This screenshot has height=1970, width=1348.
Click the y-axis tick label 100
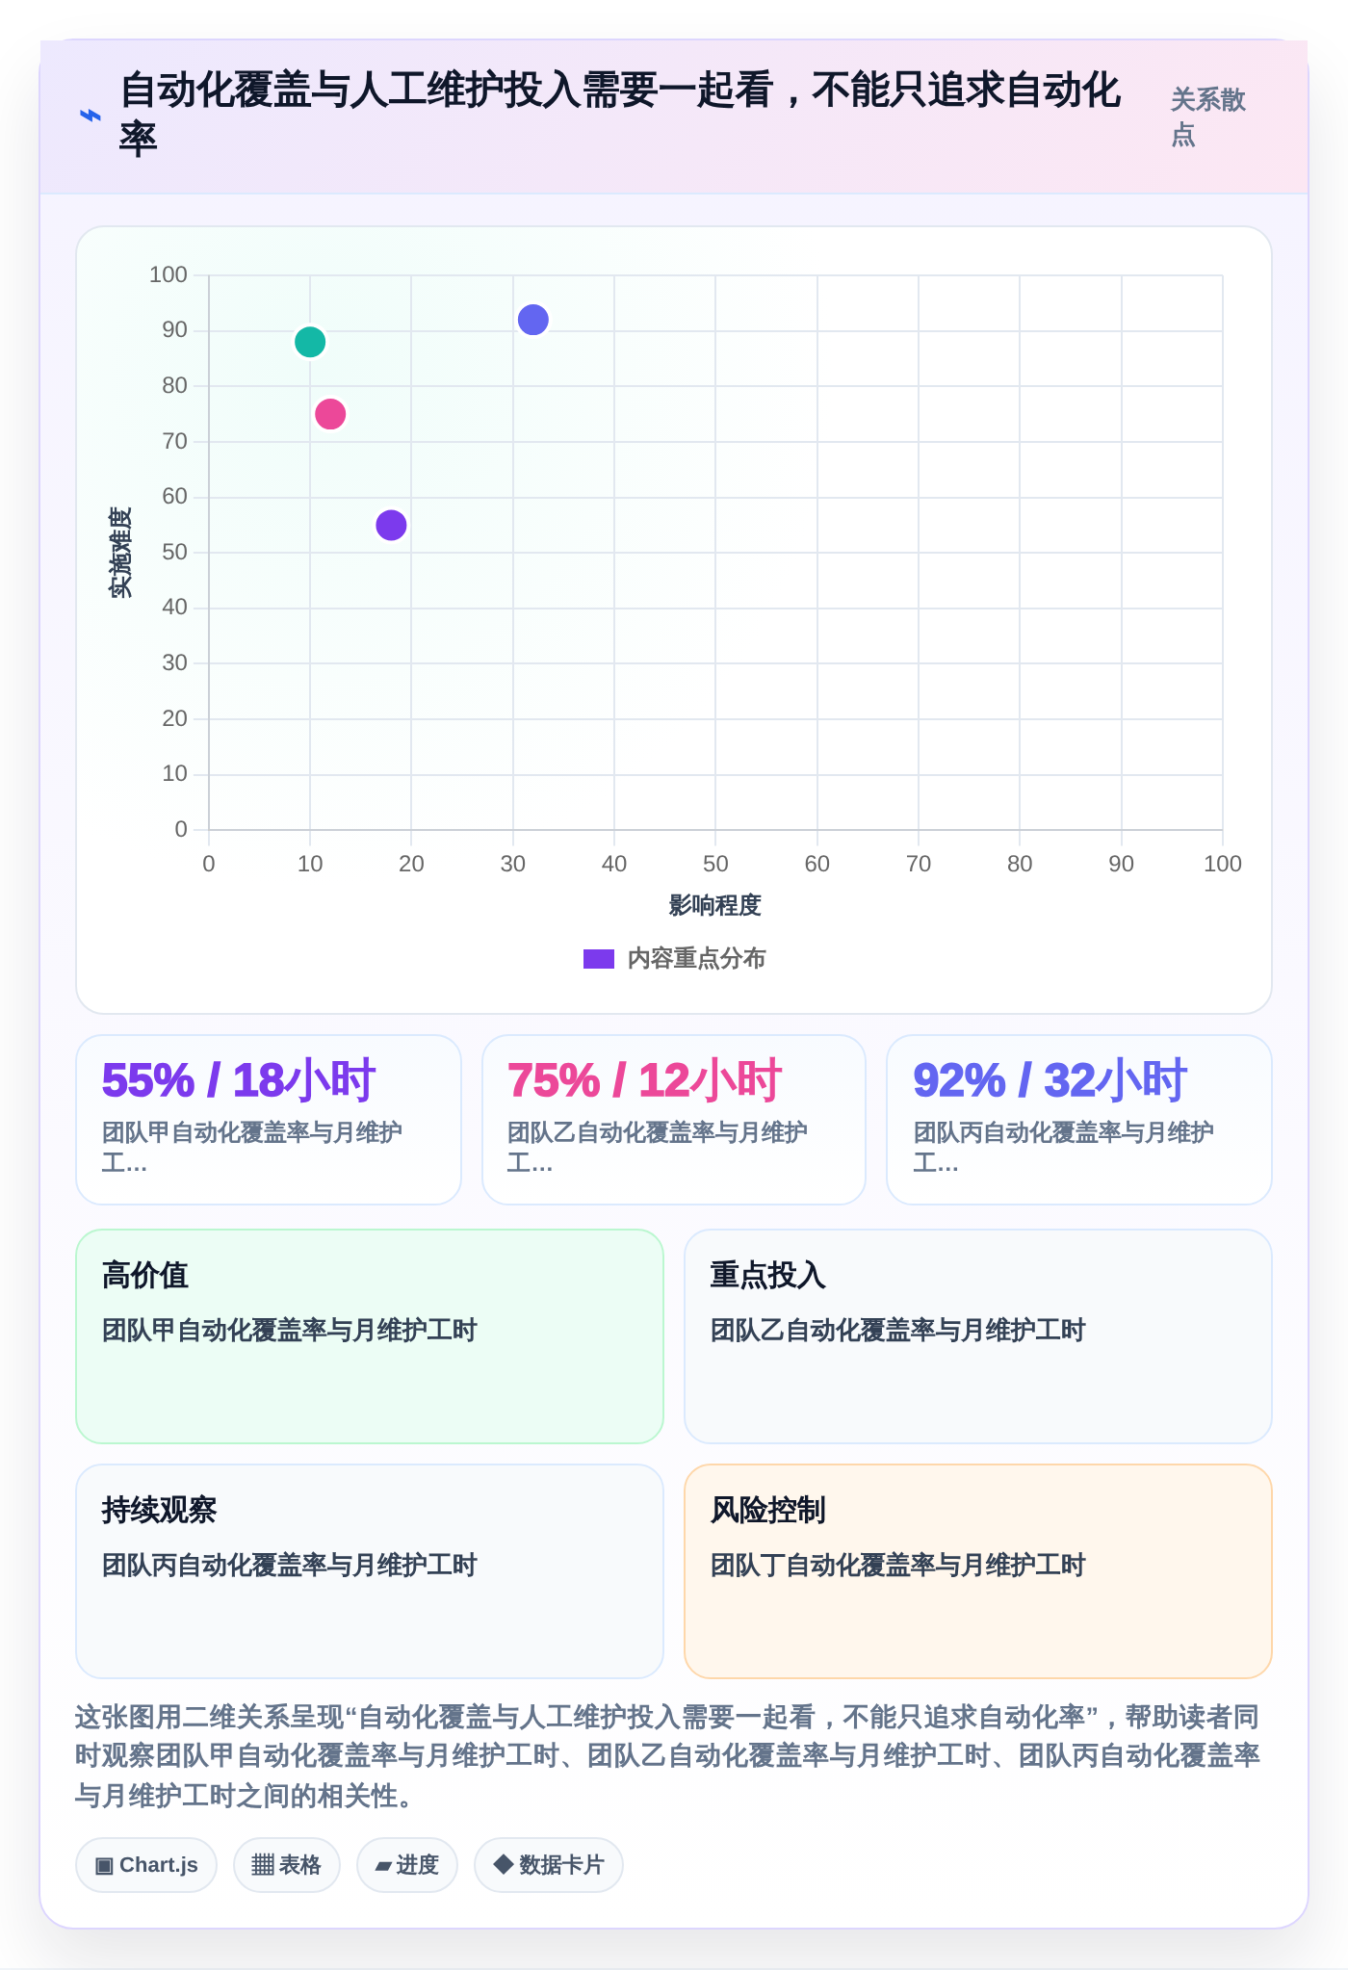coord(168,275)
